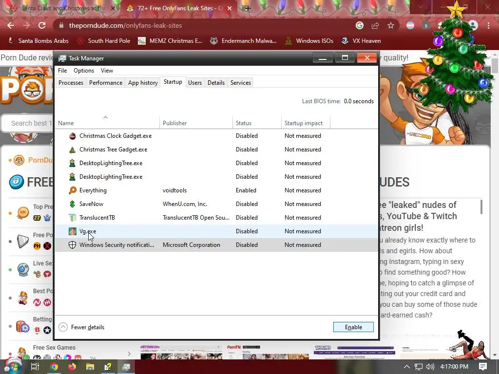499x374 pixels.
Task: Sort by the Publisher column header
Action: coord(196,123)
